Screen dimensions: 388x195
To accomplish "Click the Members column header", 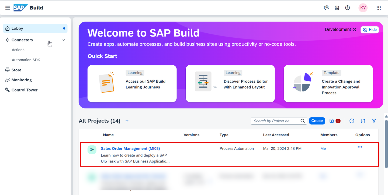I will pos(329,135).
